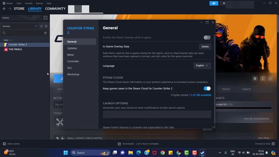Viewport: 279px width, 157px height.
Task: Click the back navigation arrow
Action: [4, 9]
